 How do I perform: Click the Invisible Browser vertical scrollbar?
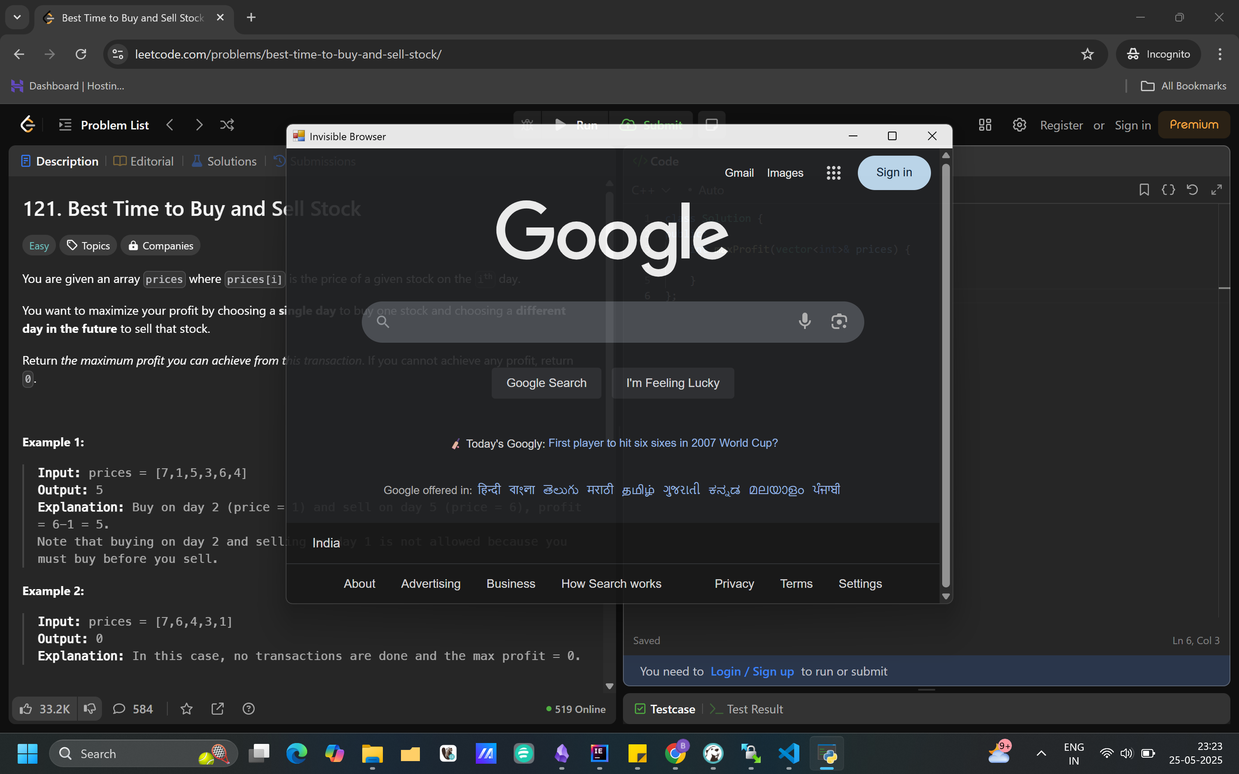[946, 375]
